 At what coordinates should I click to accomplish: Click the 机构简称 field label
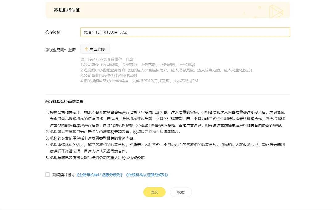[53, 32]
